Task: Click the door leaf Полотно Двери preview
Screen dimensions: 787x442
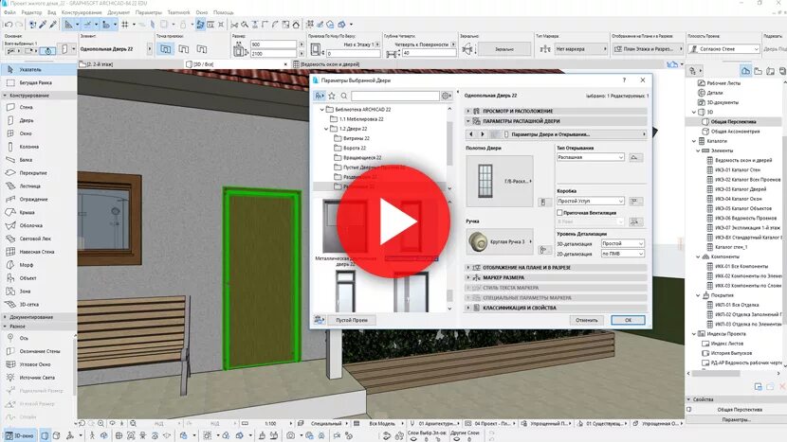Action: coord(500,181)
